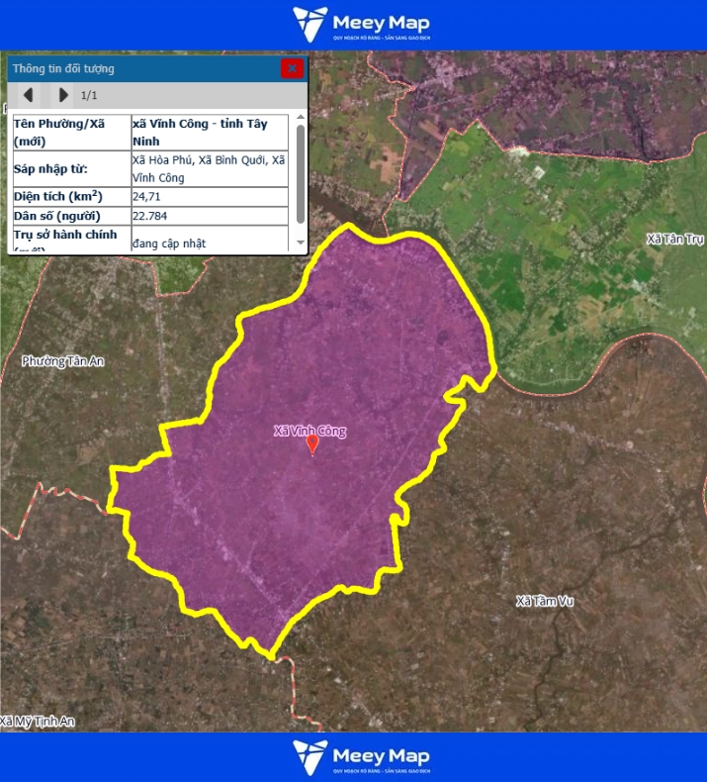This screenshot has width=707, height=782.
Task: Click the Xã Tầm Vu map label
Action: 545,601
